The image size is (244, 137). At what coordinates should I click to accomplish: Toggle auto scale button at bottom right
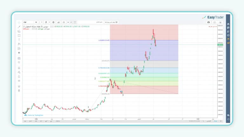(215, 121)
